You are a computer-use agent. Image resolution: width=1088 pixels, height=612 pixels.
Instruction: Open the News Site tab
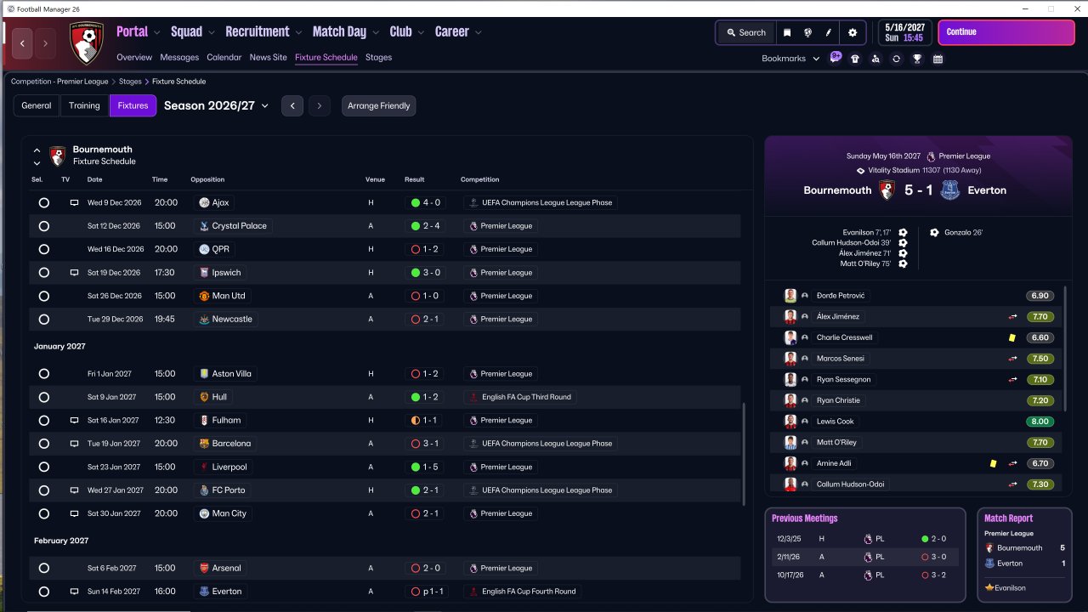click(x=269, y=58)
